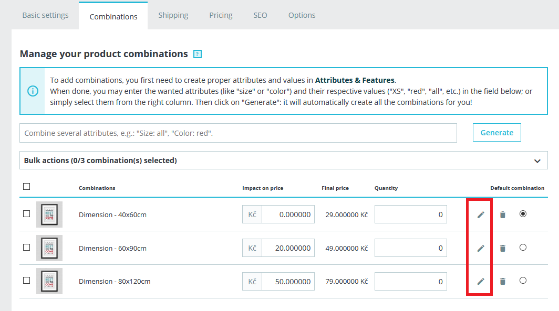The height and width of the screenshot is (311, 559).
Task: Open help icon beside Manage your product combinations
Action: point(198,54)
